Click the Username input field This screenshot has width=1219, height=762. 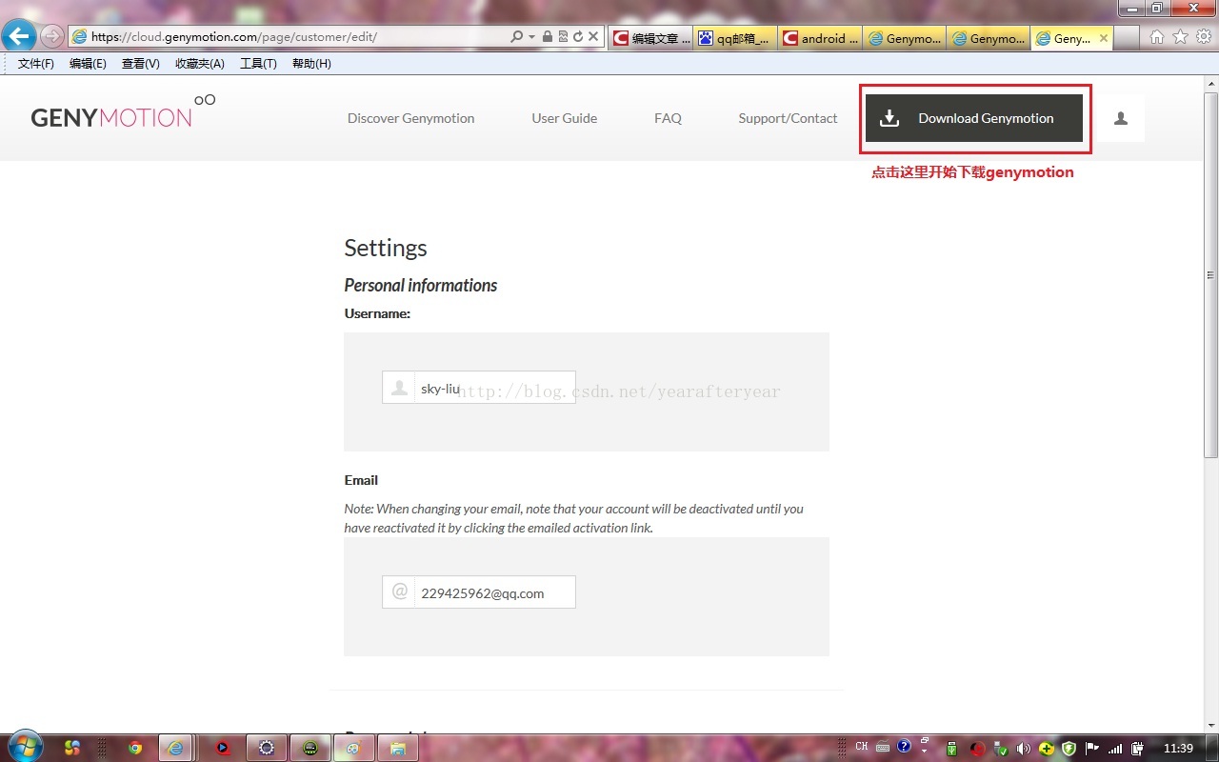[479, 388]
